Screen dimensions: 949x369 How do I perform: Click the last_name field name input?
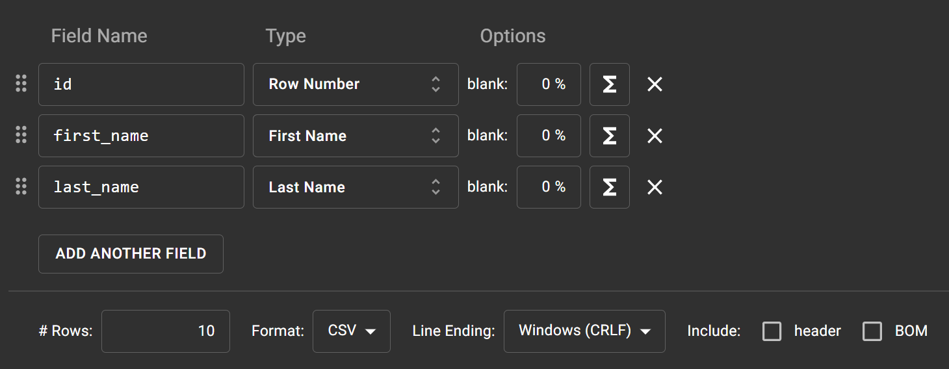(141, 187)
